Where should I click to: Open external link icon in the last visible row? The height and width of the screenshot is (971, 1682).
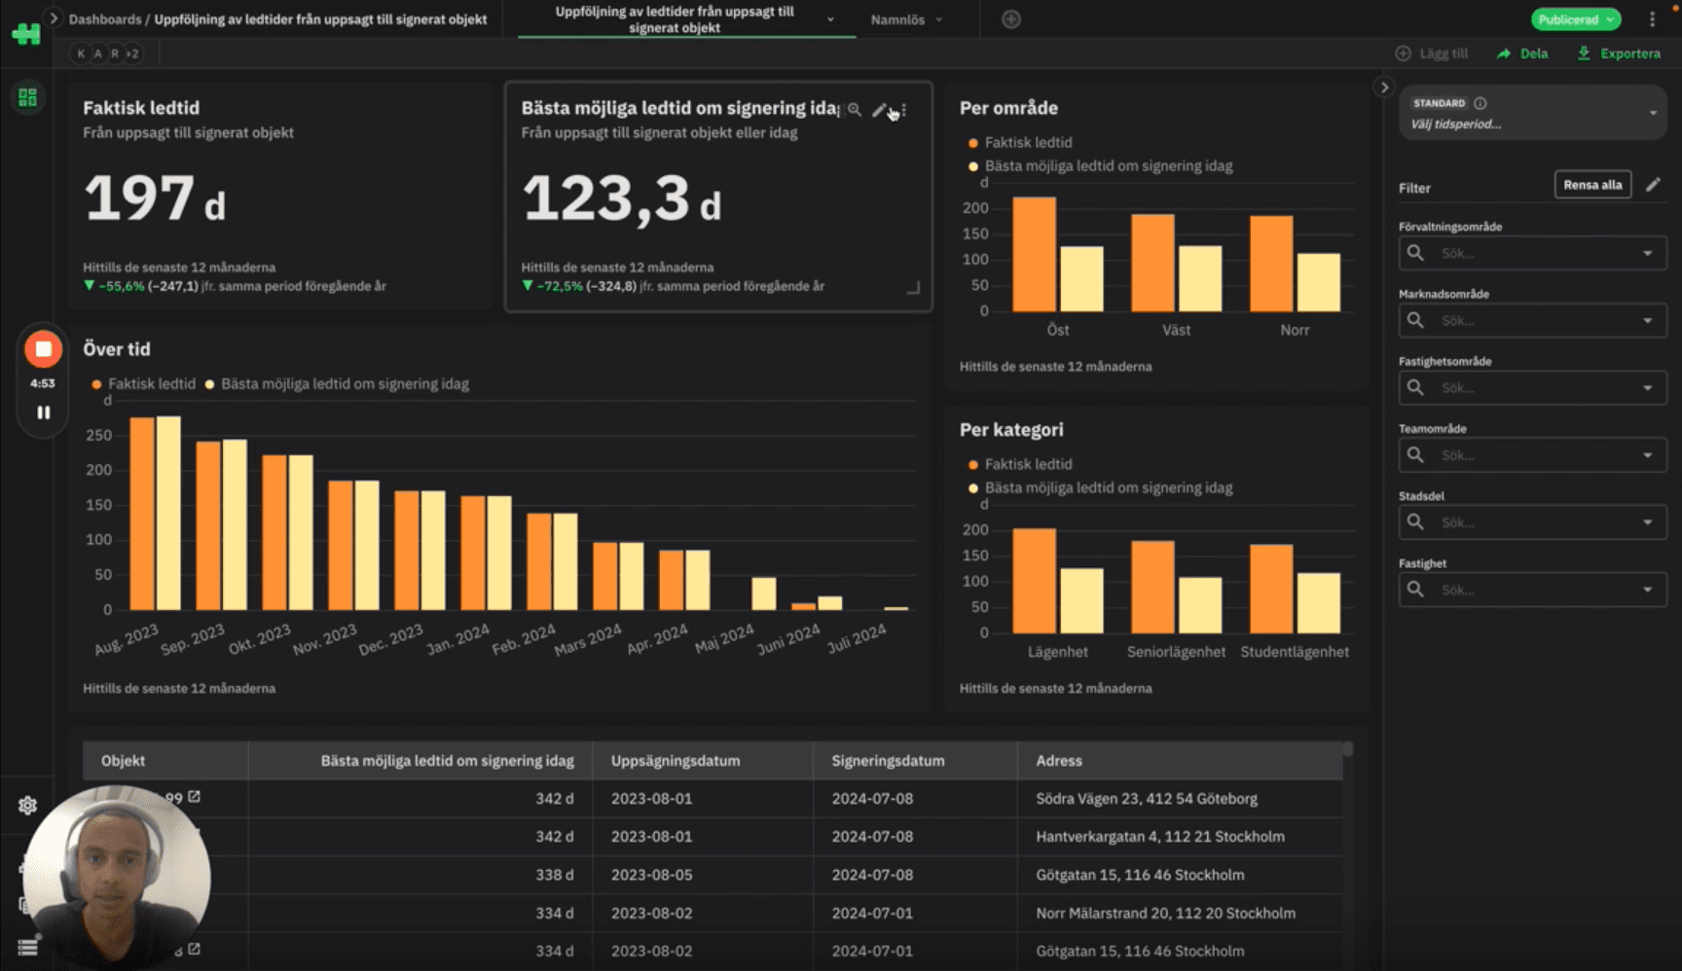point(195,949)
